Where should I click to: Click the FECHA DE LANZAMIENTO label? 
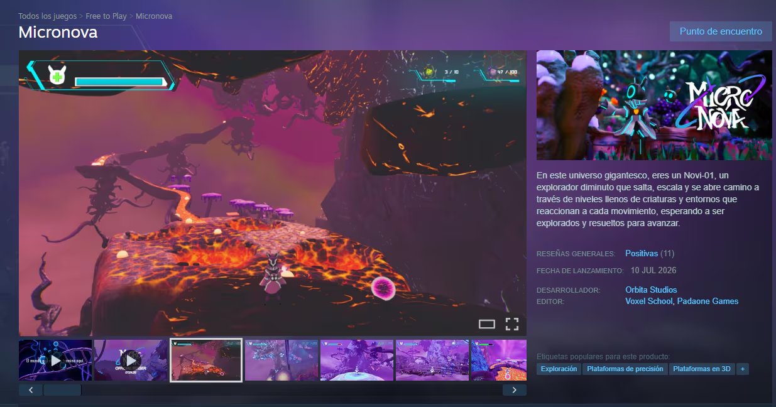[x=580, y=271]
